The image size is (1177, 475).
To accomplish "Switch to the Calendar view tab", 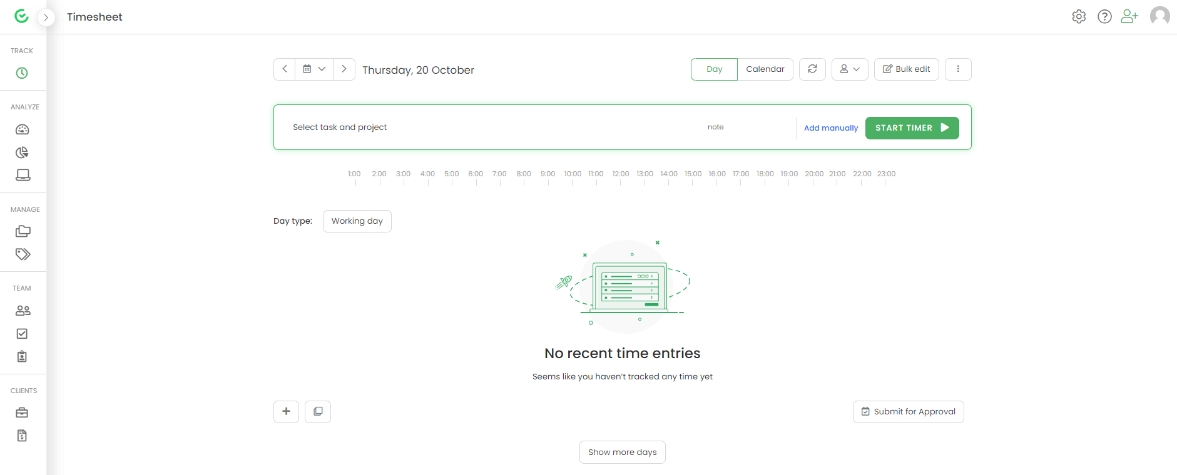I will [x=765, y=69].
